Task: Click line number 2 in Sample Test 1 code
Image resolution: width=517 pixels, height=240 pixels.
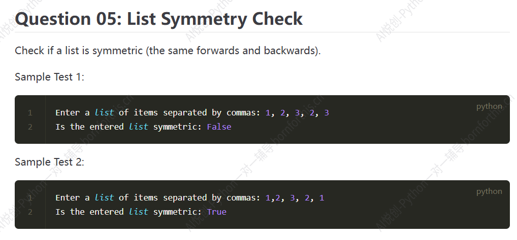Action: (x=30, y=127)
